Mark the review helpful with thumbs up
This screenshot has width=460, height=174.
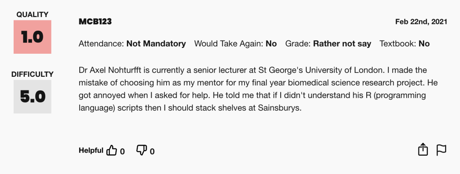pos(112,151)
